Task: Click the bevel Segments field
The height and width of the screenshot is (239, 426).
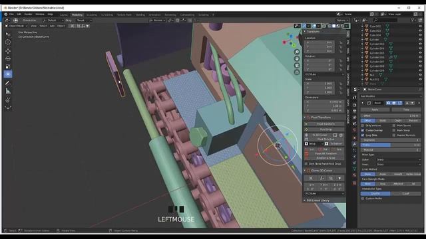Action: (391, 140)
